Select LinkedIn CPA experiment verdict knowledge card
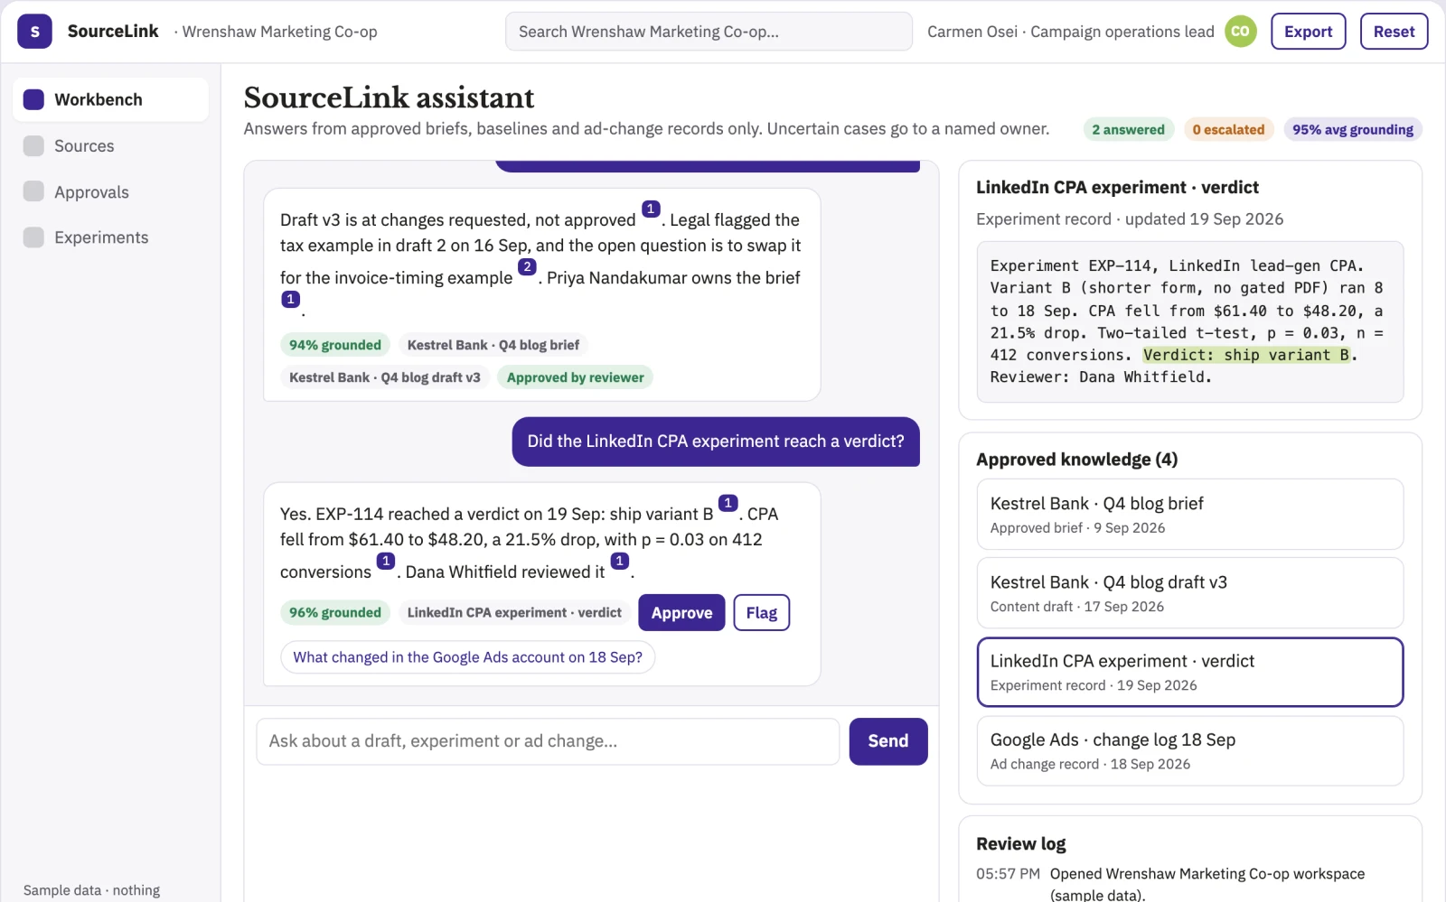Image resolution: width=1446 pixels, height=902 pixels. pos(1190,672)
